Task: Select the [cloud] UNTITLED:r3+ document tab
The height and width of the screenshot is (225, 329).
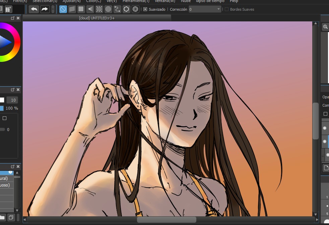Action: tap(97, 18)
